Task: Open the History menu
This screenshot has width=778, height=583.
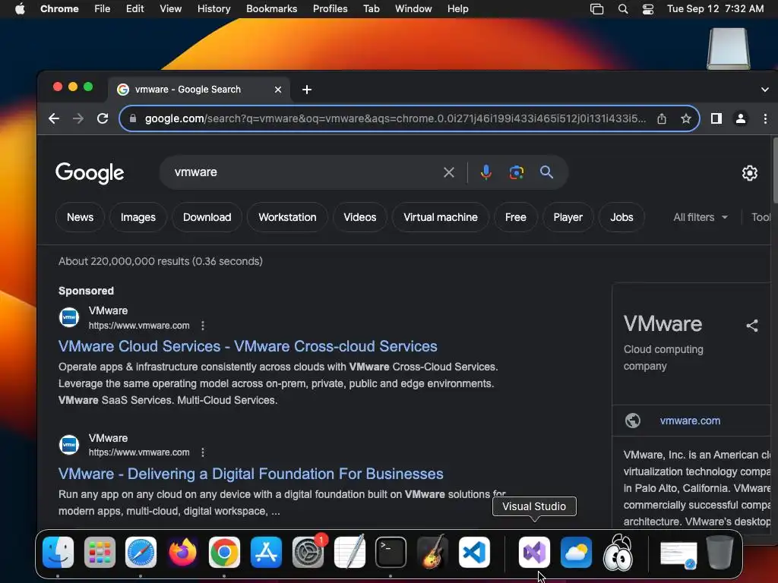Action: click(213, 9)
